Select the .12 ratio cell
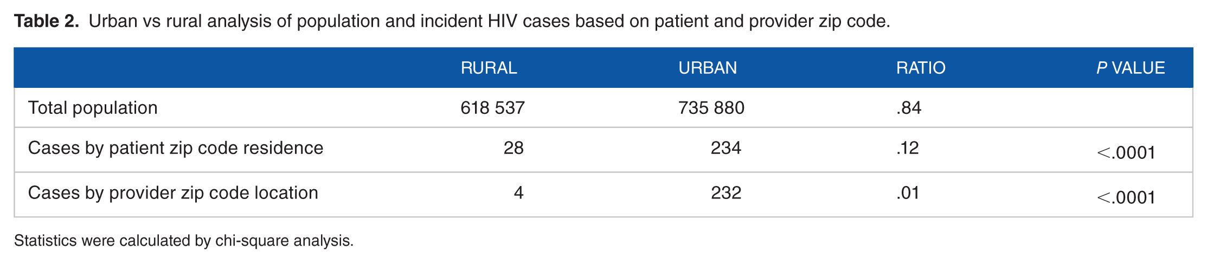The width and height of the screenshot is (1207, 263). click(x=908, y=148)
